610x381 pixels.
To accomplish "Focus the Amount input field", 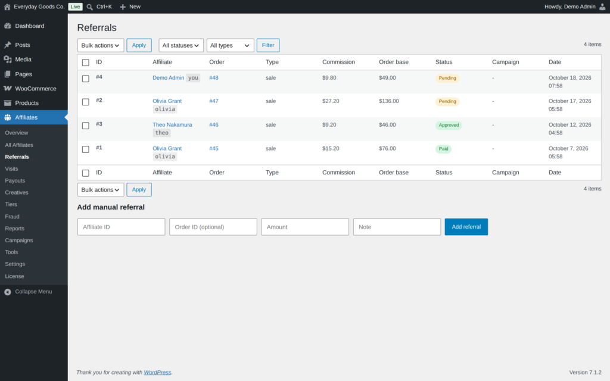I will coord(305,227).
